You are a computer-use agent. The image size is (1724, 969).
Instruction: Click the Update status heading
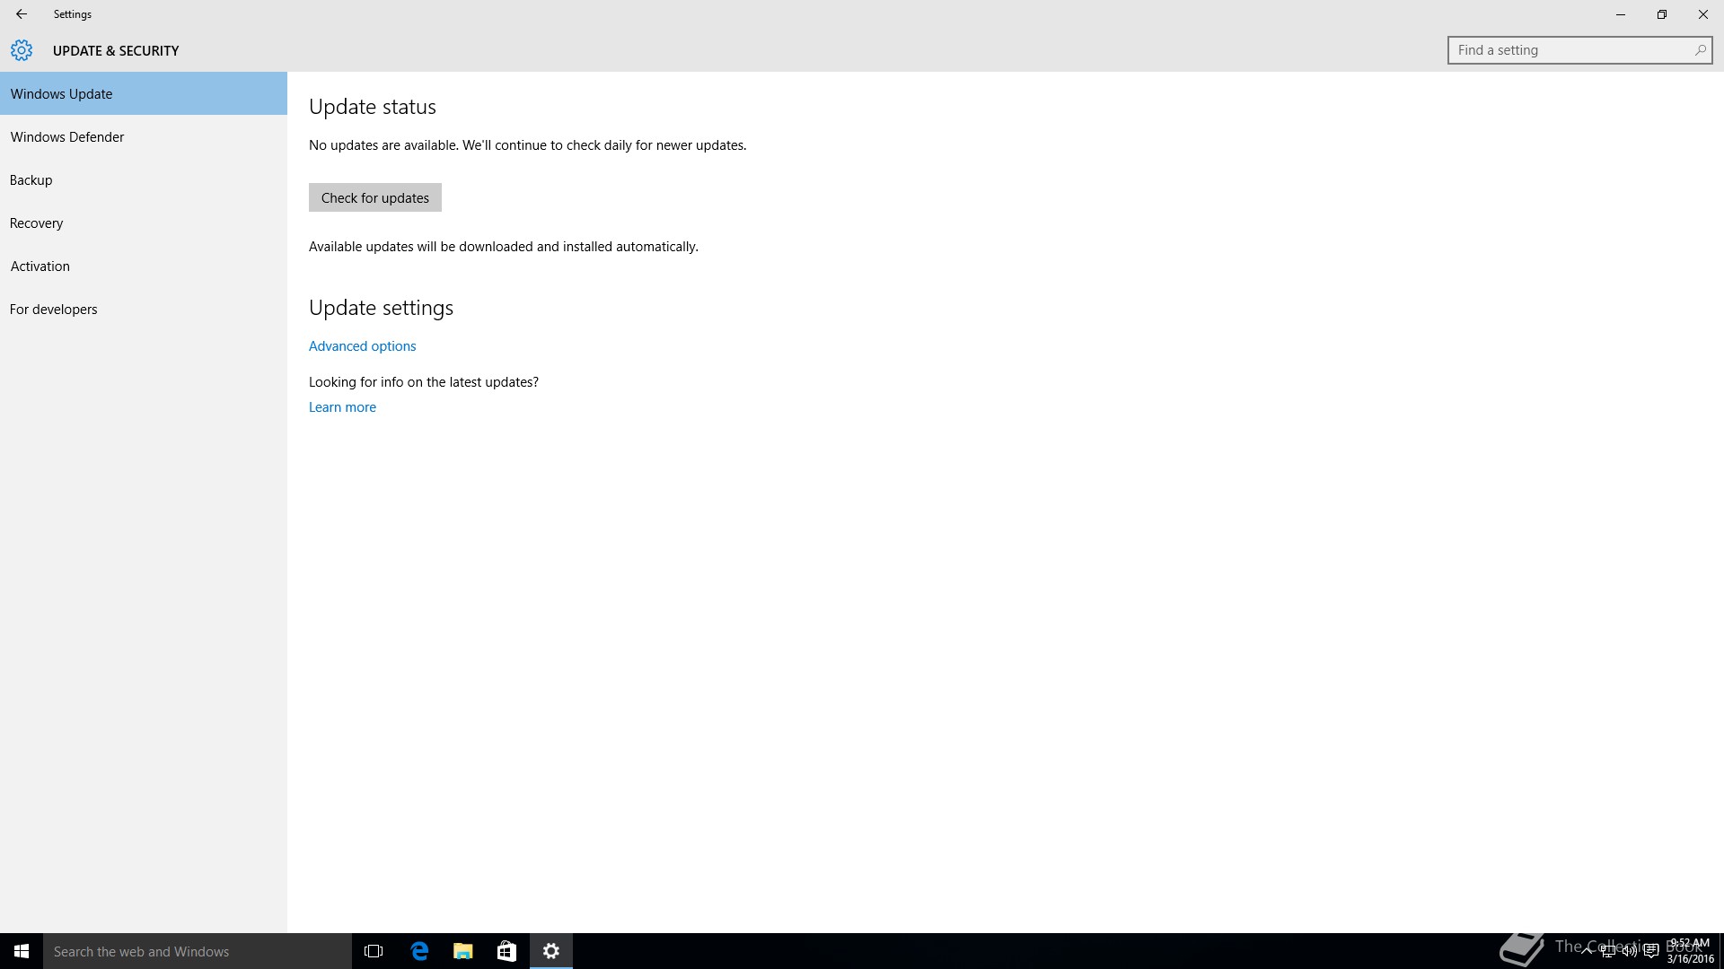373,107
